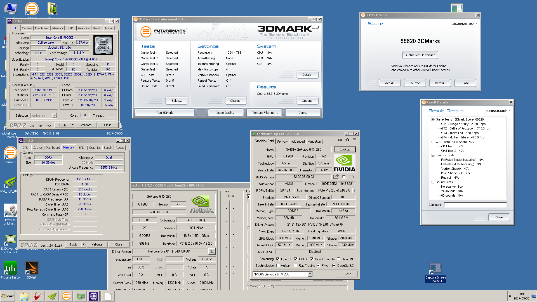Click the blank document taskbar icon
This screenshot has height=302, width=537.
108,296
